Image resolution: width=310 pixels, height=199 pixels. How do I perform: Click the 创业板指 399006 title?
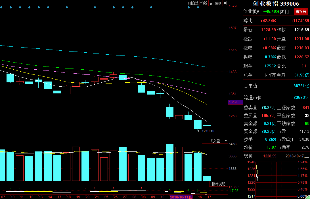coord(276,4)
